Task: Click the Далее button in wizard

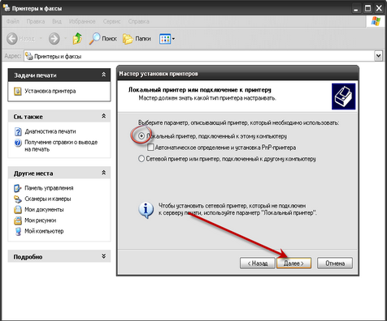Action: 294,263
